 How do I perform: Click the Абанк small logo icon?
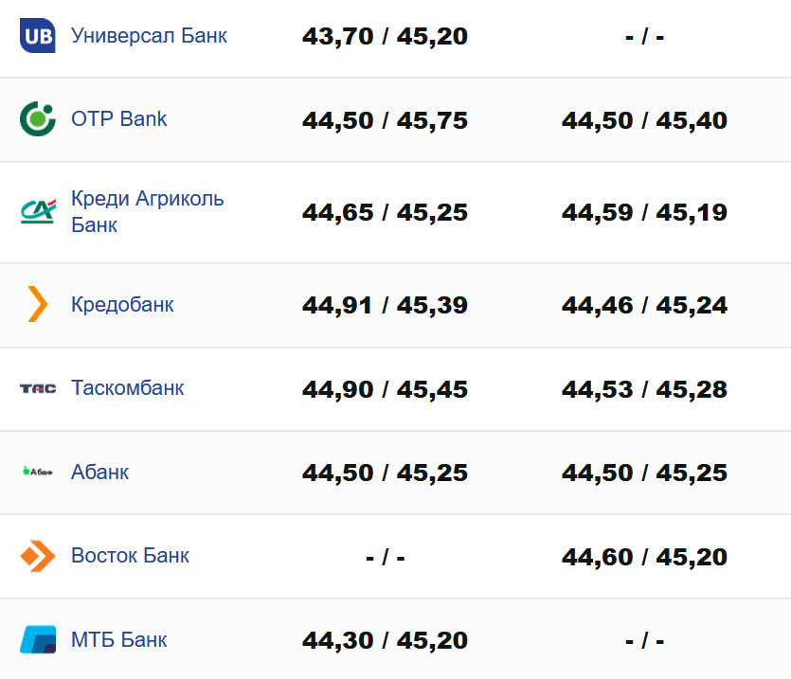(38, 472)
